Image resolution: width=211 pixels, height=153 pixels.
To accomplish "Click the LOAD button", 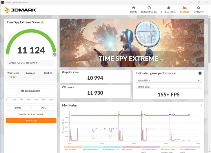I will (x=18, y=108).
